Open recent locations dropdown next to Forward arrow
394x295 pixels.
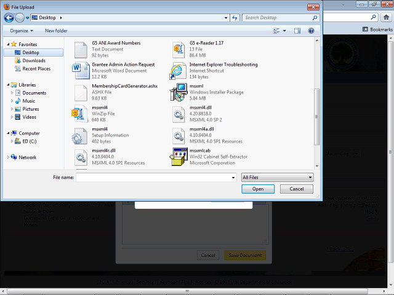[27, 18]
